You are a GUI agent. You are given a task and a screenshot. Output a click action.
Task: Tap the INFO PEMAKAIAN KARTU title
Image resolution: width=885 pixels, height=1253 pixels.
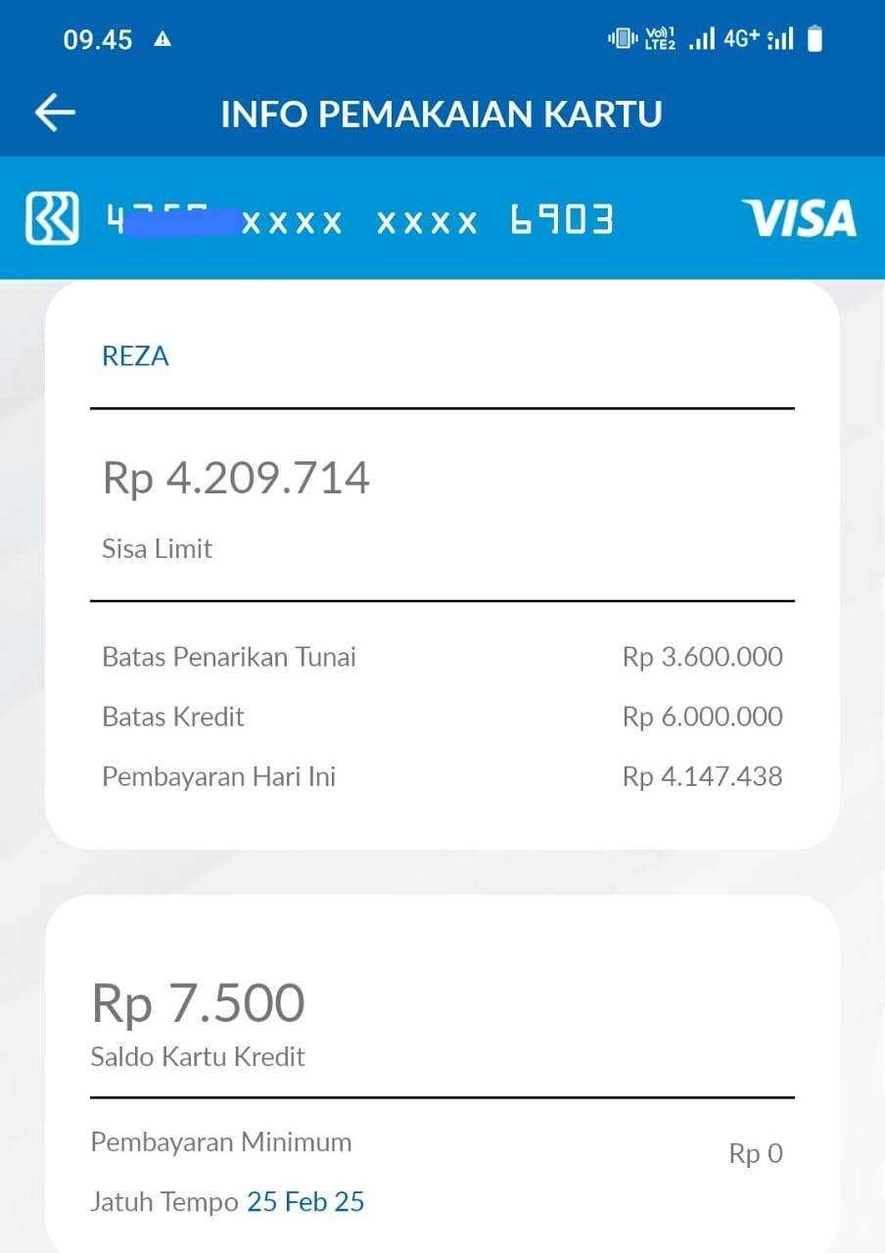(x=442, y=114)
